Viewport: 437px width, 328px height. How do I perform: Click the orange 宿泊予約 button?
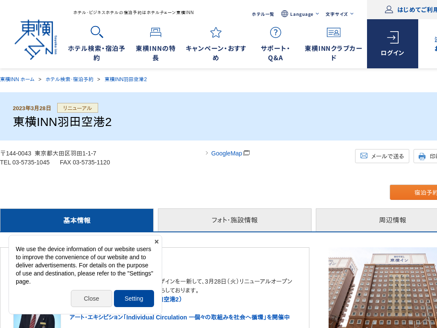(x=414, y=193)
